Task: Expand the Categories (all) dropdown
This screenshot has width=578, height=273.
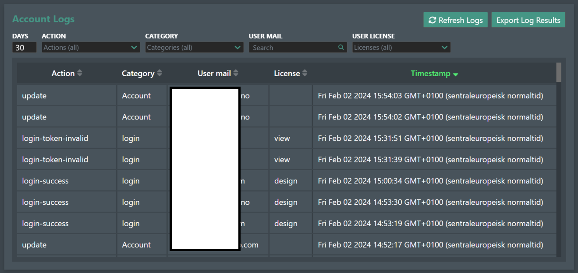Action: point(194,48)
